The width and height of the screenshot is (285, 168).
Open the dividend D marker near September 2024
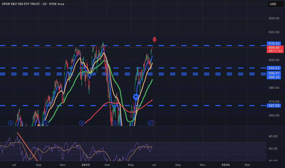coord(46,123)
